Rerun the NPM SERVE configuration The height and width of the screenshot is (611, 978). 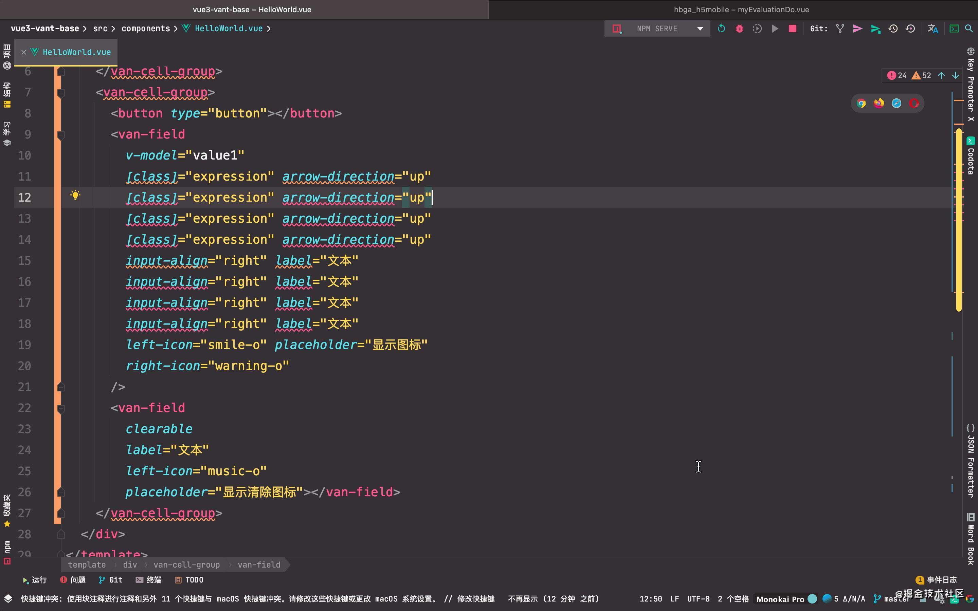point(721,29)
